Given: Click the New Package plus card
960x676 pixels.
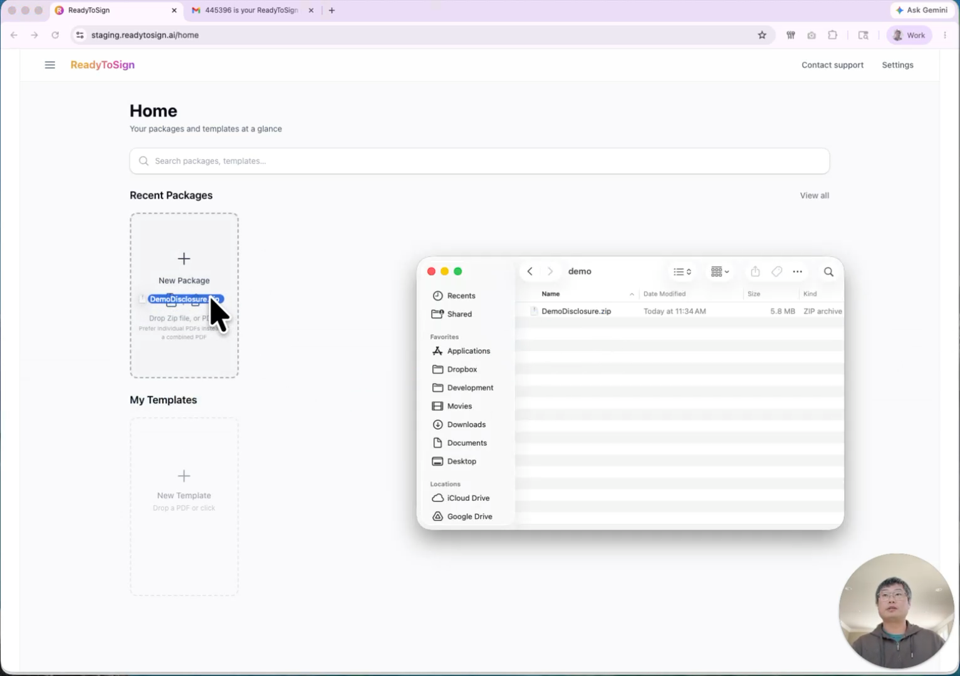Looking at the screenshot, I should pyautogui.click(x=184, y=295).
